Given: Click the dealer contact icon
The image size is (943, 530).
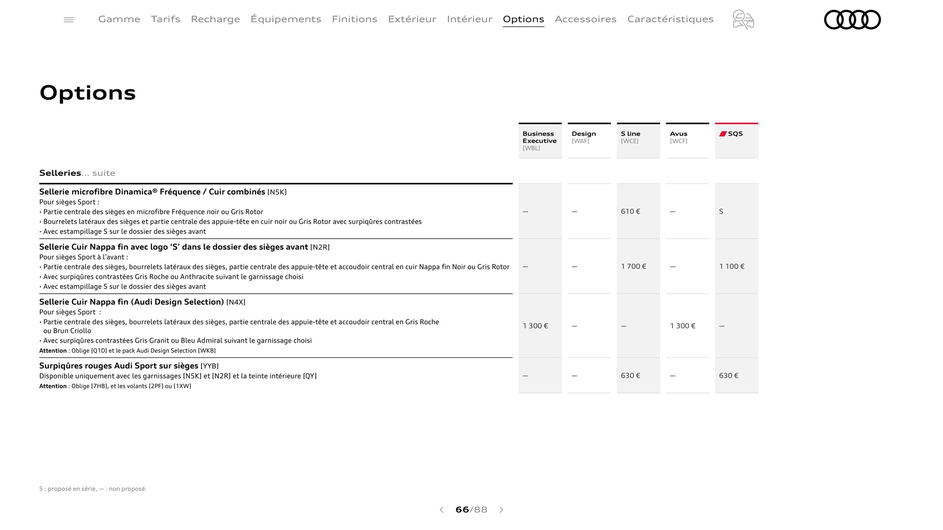Looking at the screenshot, I should 743,19.
